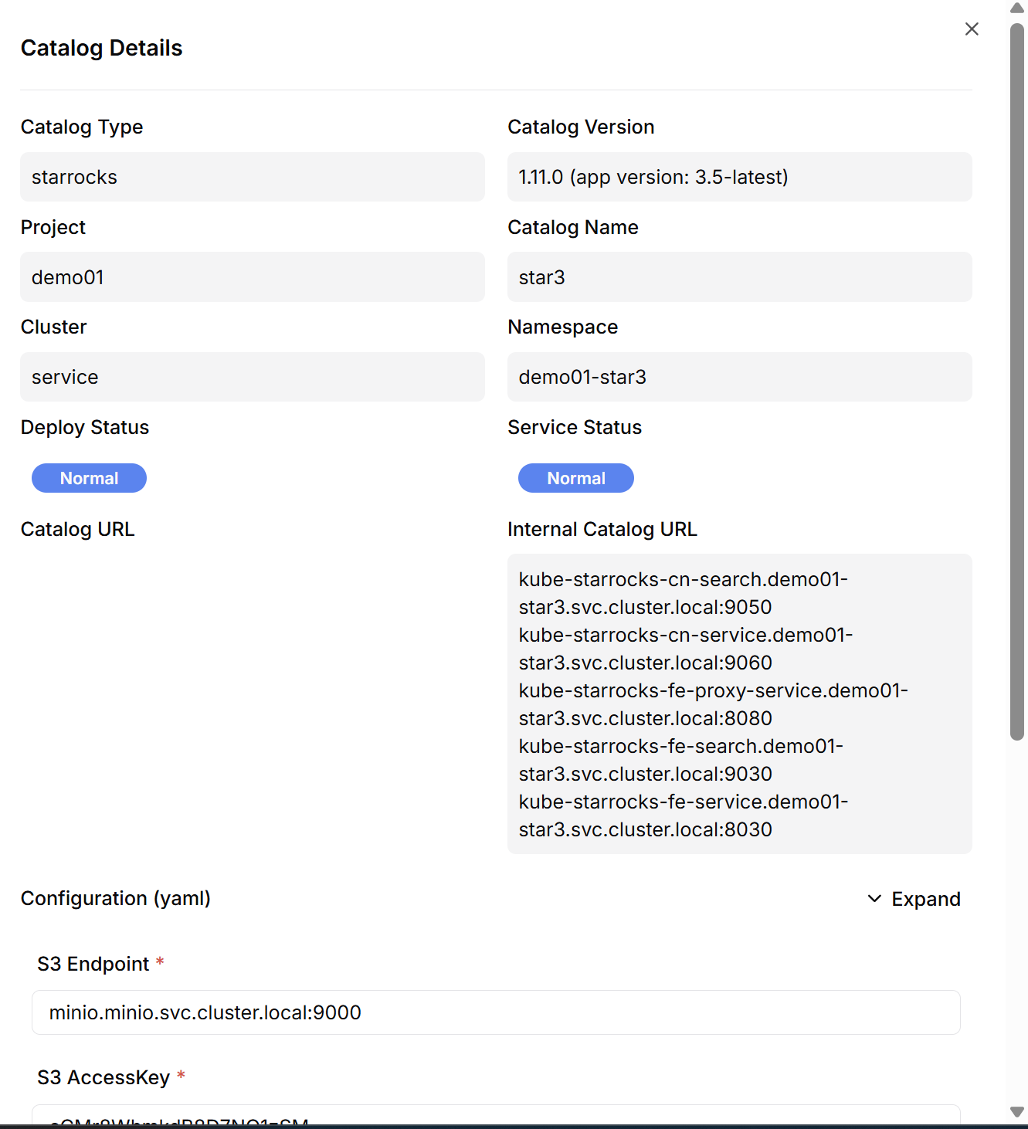This screenshot has height=1129, width=1028.
Task: Click the Internal Catalog URL text box
Action: [x=739, y=704]
